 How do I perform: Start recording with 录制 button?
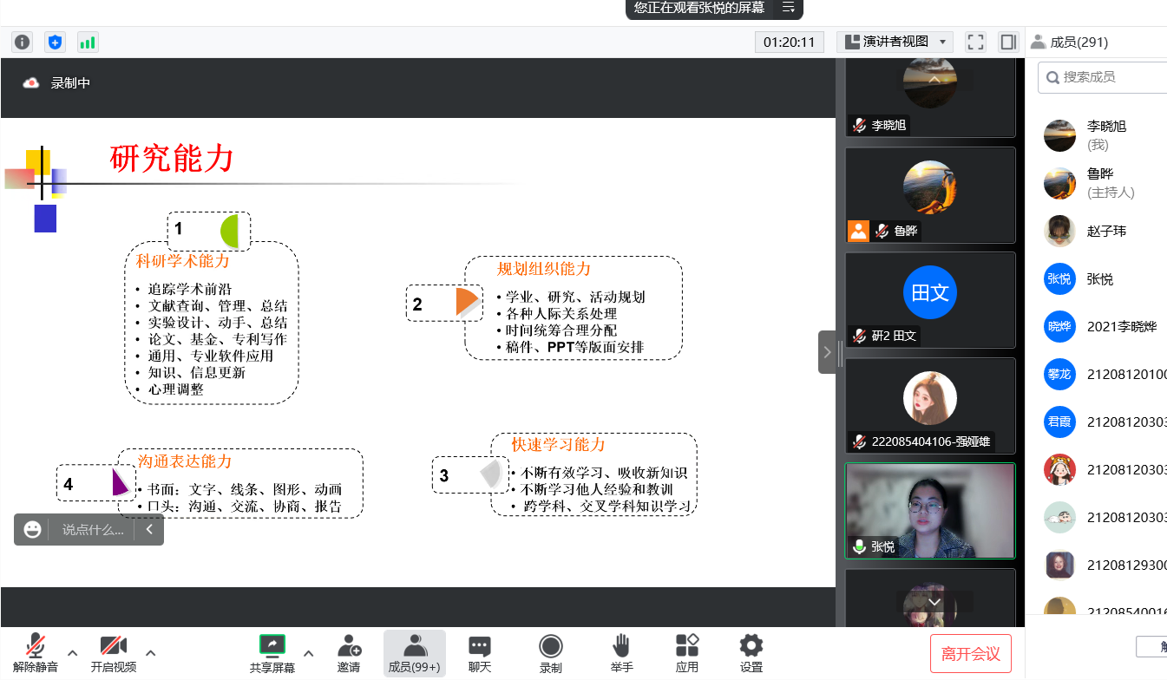click(550, 653)
